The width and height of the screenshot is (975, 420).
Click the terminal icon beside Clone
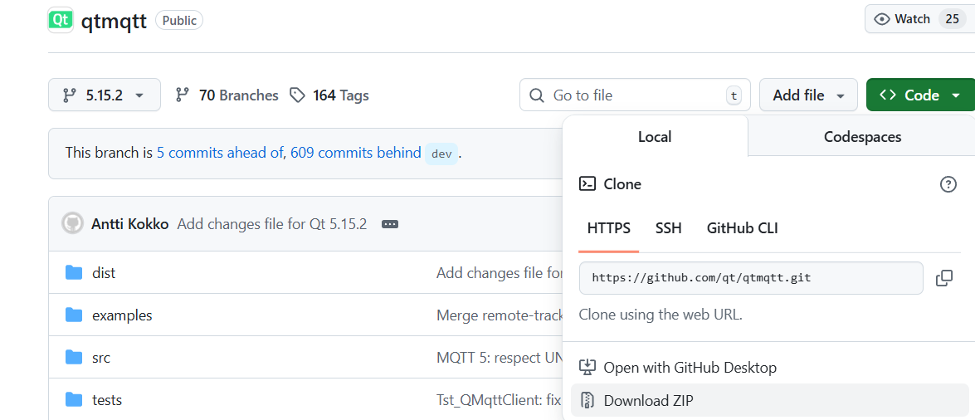coord(587,183)
